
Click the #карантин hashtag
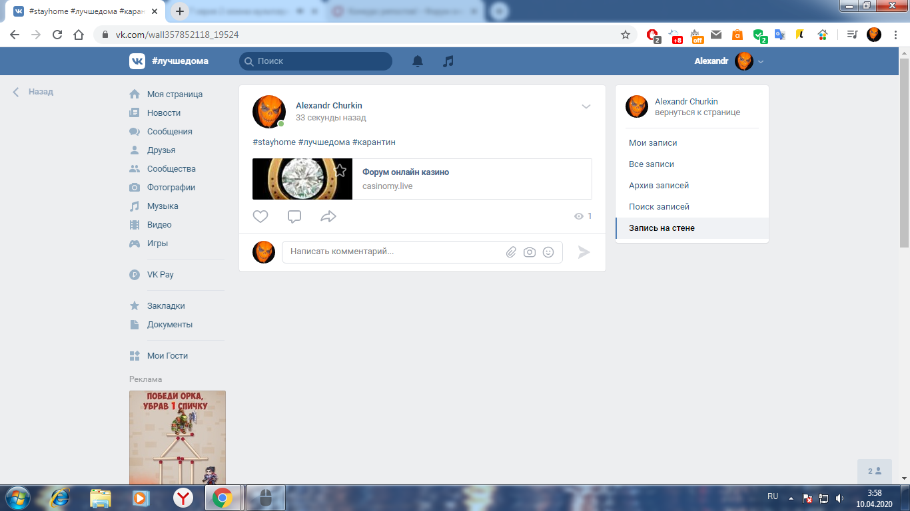(374, 142)
